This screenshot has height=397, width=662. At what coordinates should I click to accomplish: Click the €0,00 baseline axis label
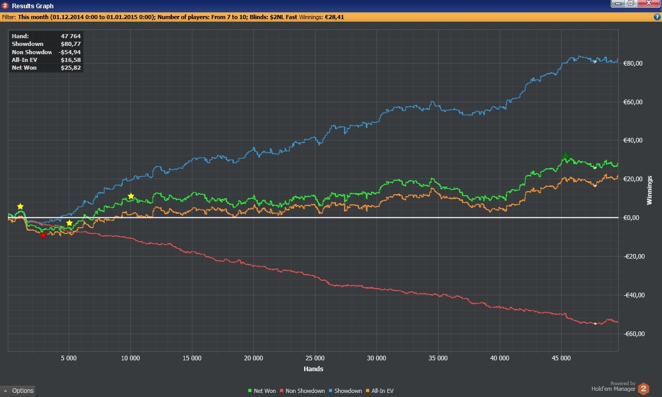pyautogui.click(x=633, y=218)
